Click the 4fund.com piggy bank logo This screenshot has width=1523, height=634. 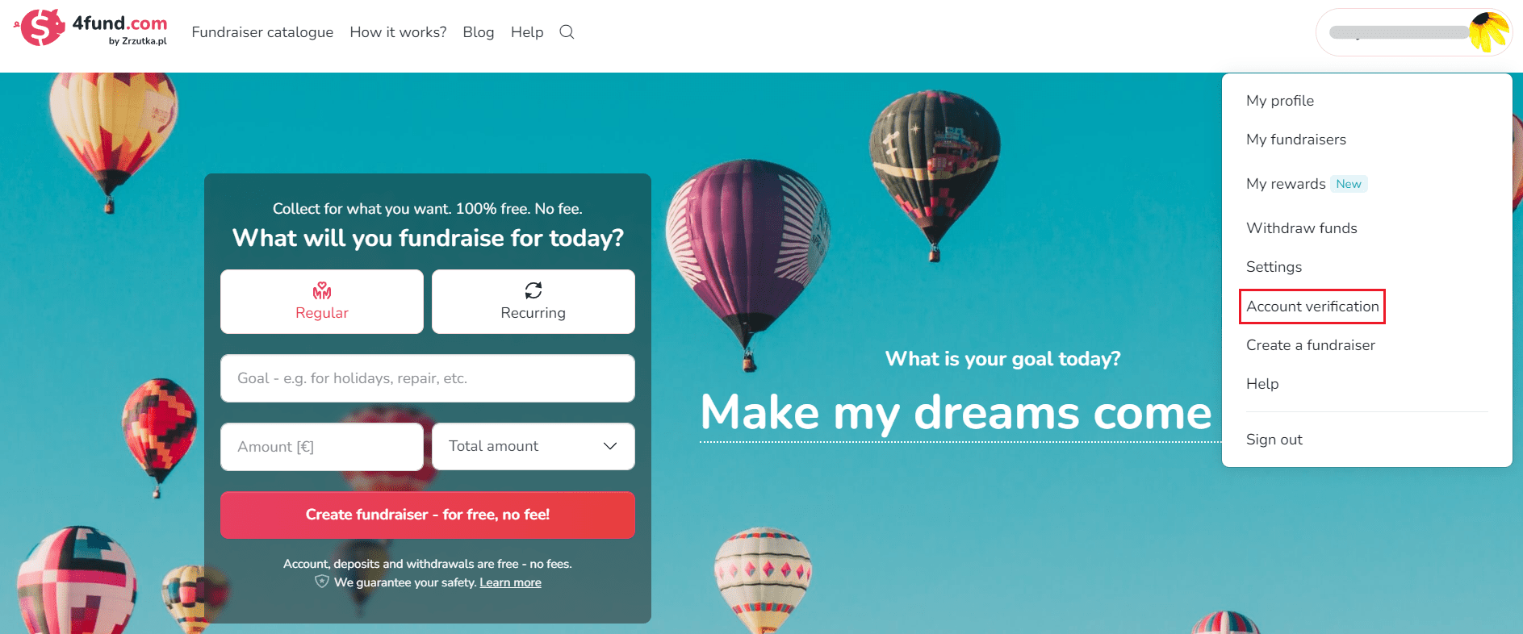(40, 28)
